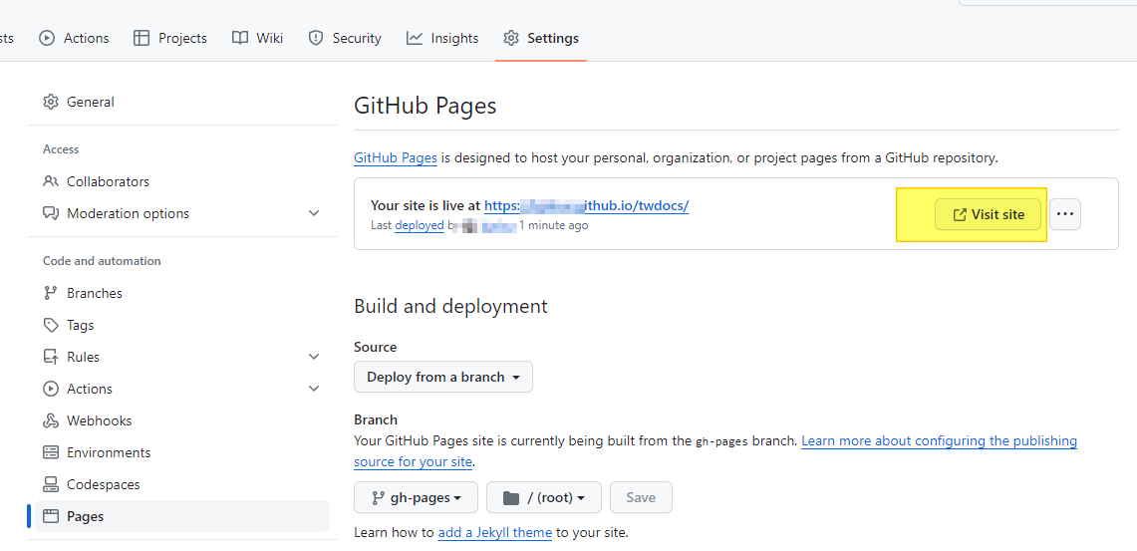Screen dimensions: 1137x551
Task: Open Collaborators settings page
Action: pos(182,181)
